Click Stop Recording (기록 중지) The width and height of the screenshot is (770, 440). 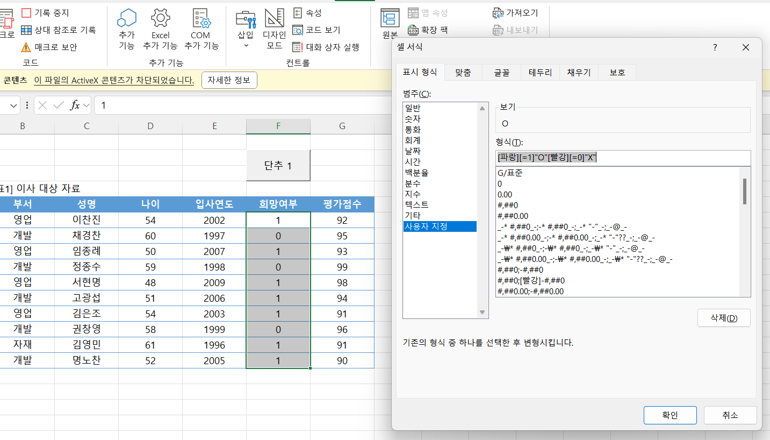(x=26, y=12)
